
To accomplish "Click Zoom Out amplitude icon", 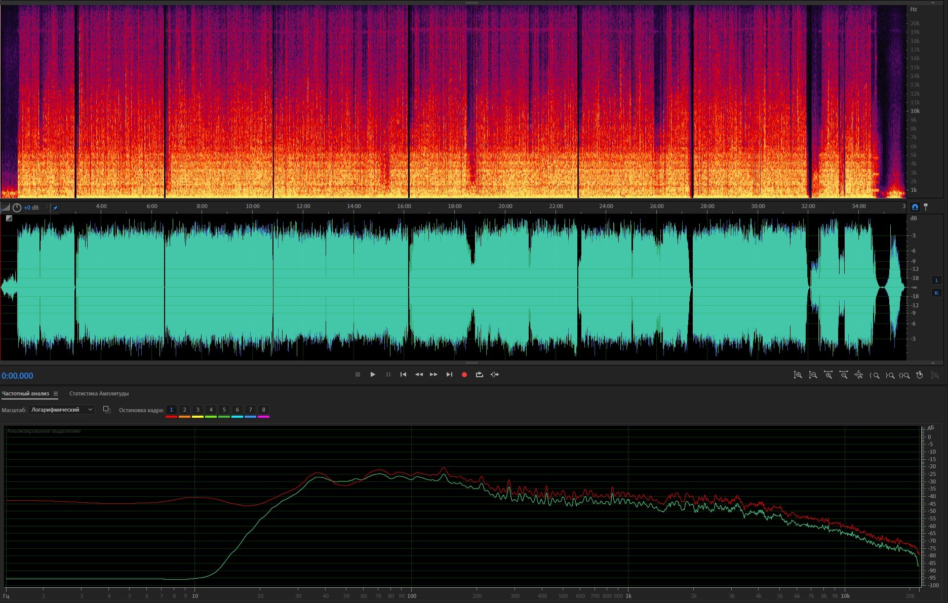I will (x=813, y=375).
